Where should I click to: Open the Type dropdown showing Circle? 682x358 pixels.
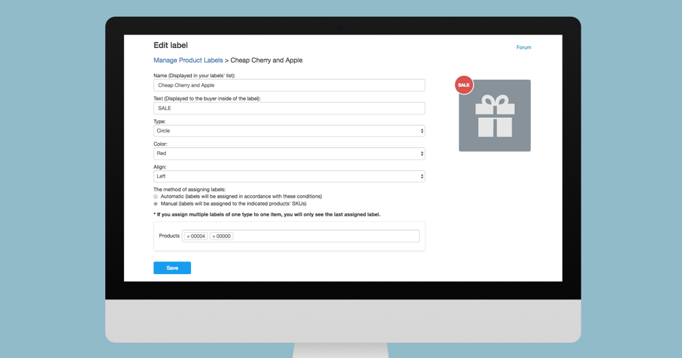(289, 131)
